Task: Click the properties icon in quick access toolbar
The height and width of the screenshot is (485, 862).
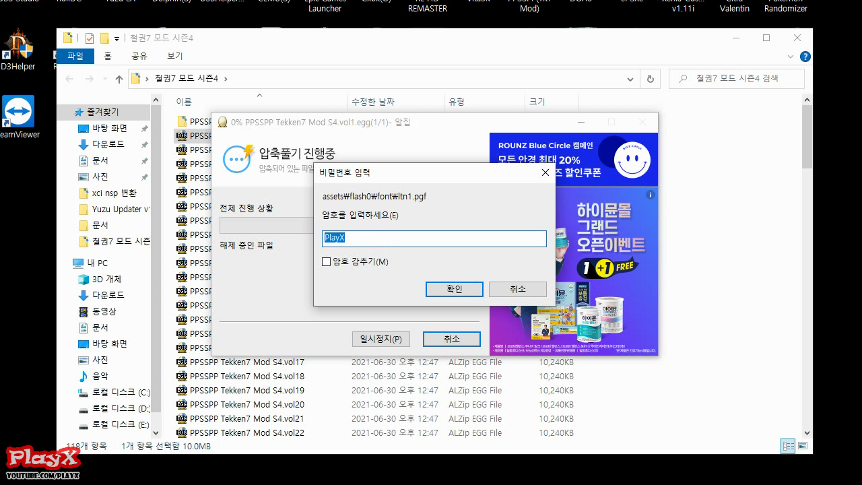Action: pyautogui.click(x=90, y=38)
